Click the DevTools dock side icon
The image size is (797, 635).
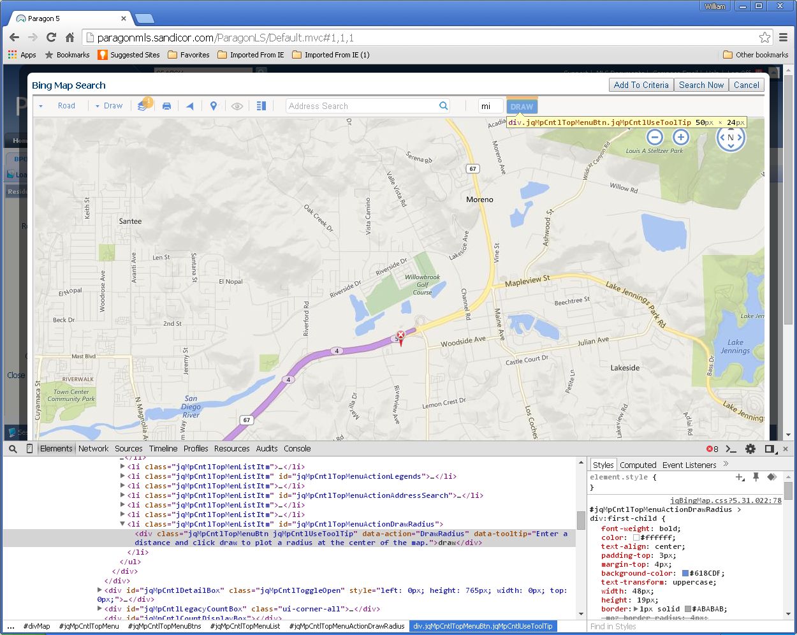pos(770,449)
